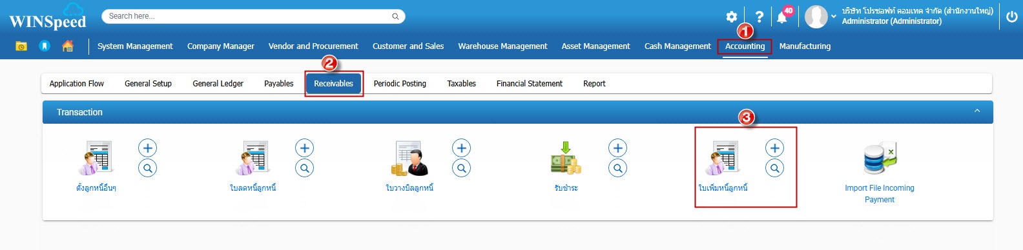The width and height of the screenshot is (1023, 250).
Task: Open Asset Management menu
Action: tap(595, 46)
